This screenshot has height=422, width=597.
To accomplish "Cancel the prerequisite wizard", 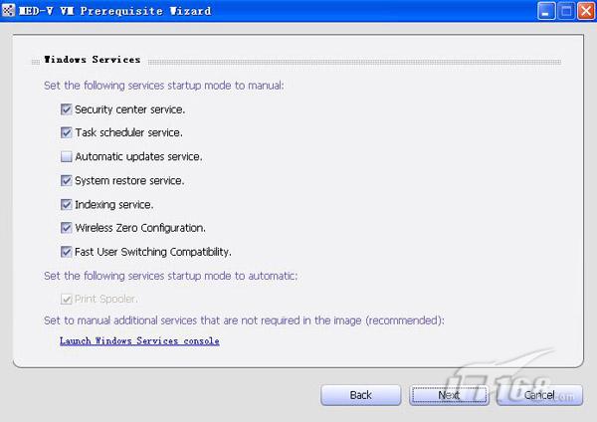I will pos(539,395).
